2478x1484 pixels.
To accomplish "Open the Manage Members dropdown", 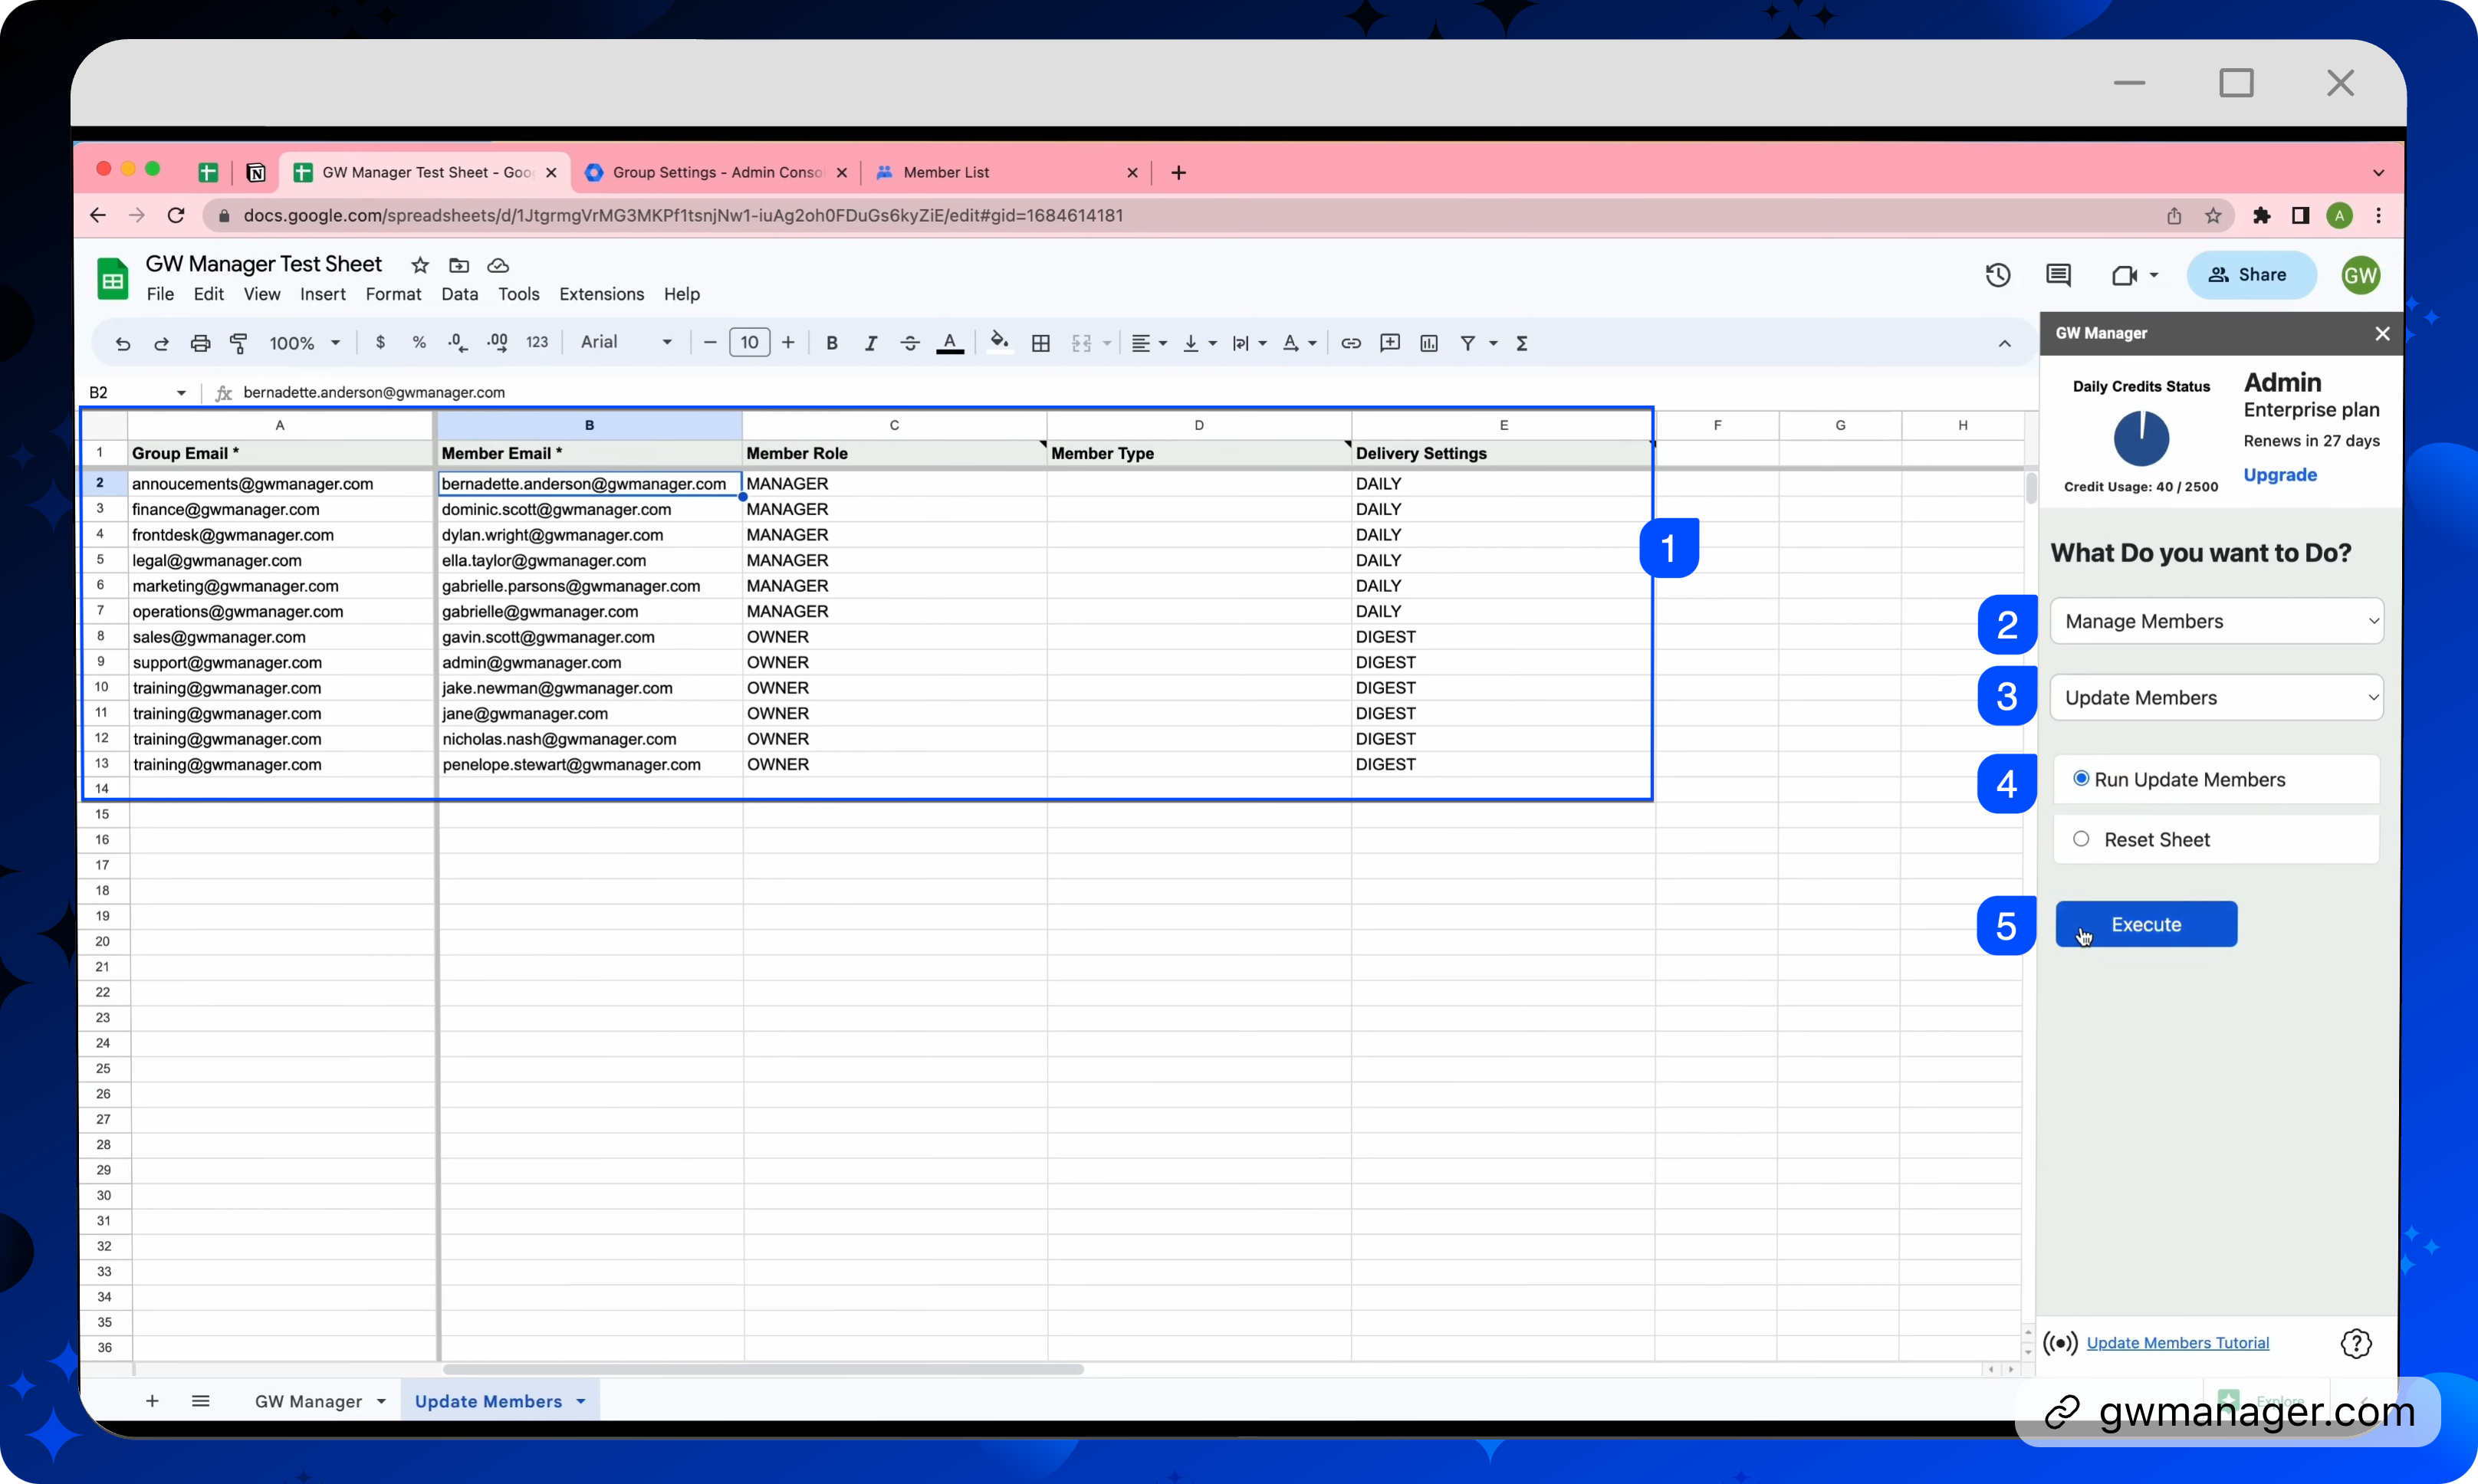I will point(2217,621).
